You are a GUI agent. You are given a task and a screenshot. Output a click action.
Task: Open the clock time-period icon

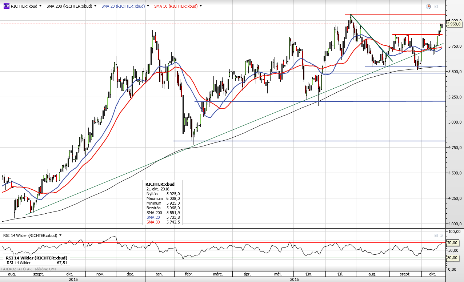point(428,7)
